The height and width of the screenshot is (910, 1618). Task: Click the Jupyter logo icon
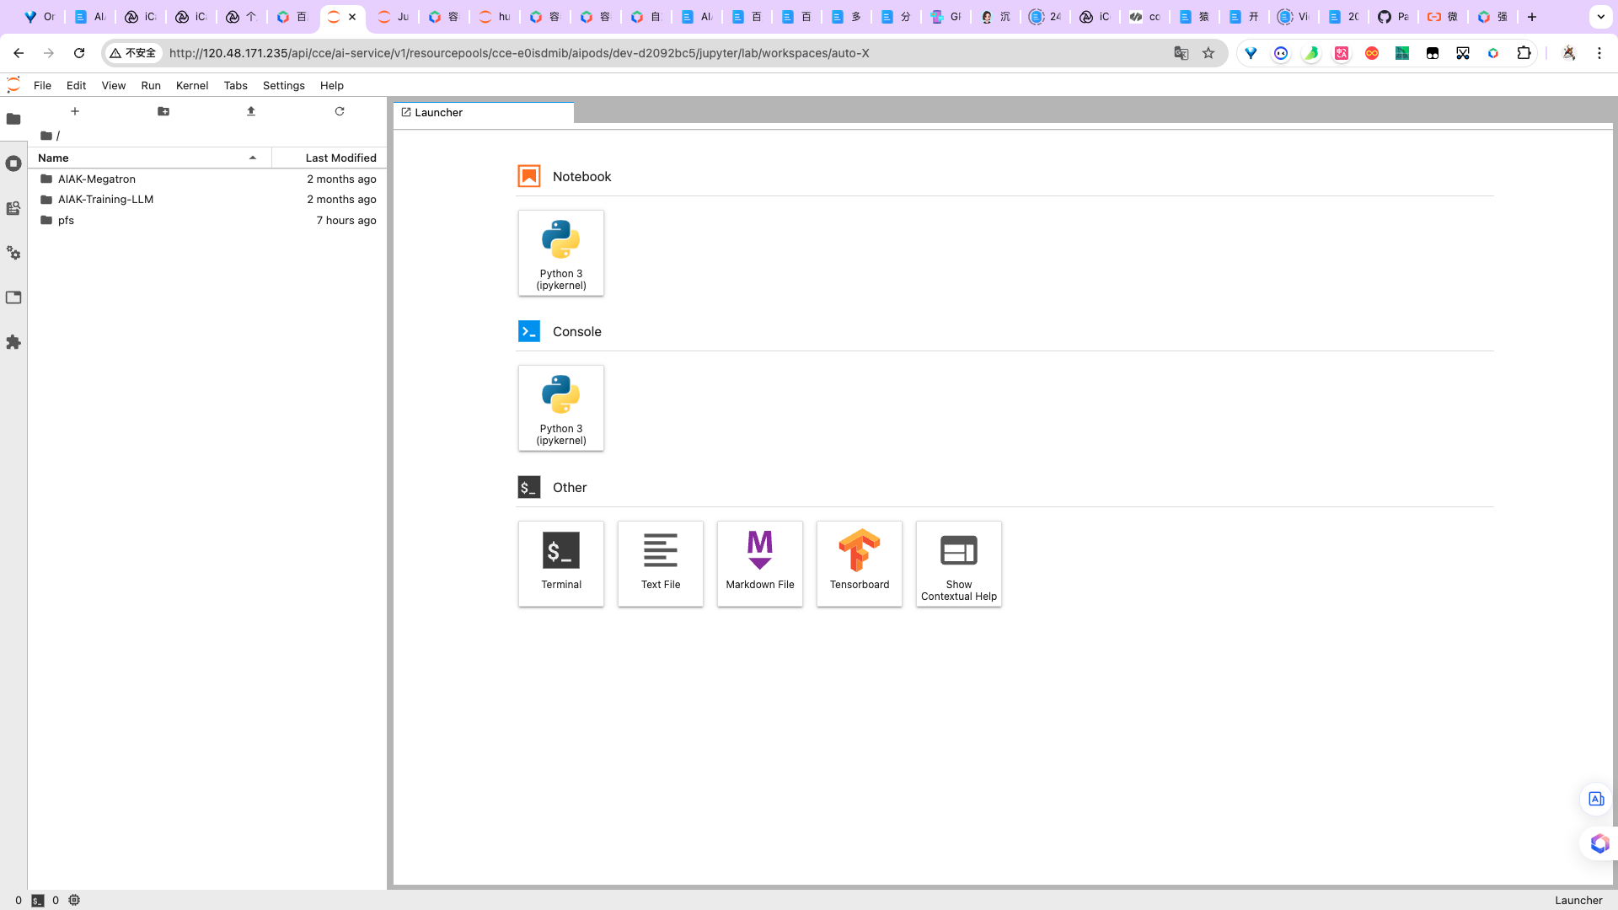click(13, 85)
